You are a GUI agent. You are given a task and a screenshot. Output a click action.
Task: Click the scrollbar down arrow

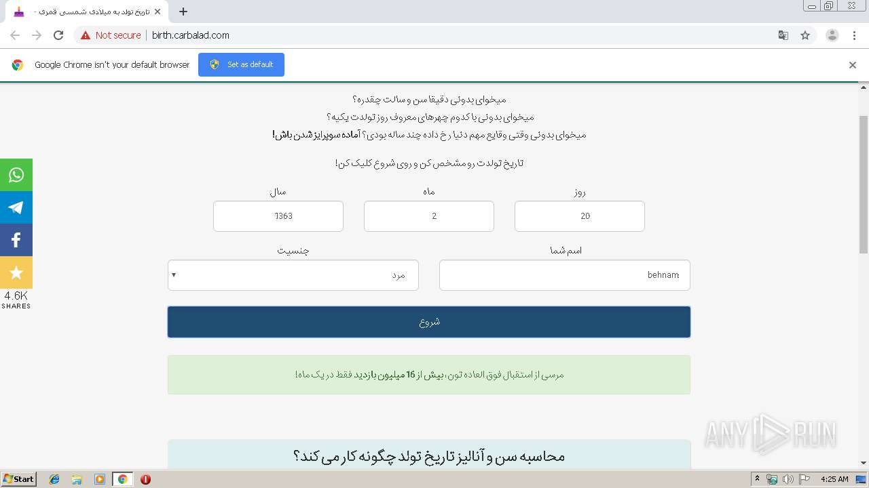pos(864,464)
